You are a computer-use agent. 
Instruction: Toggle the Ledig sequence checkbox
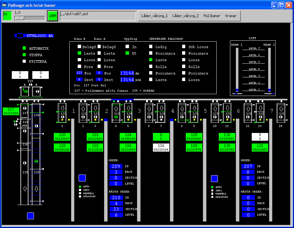(x=151, y=47)
